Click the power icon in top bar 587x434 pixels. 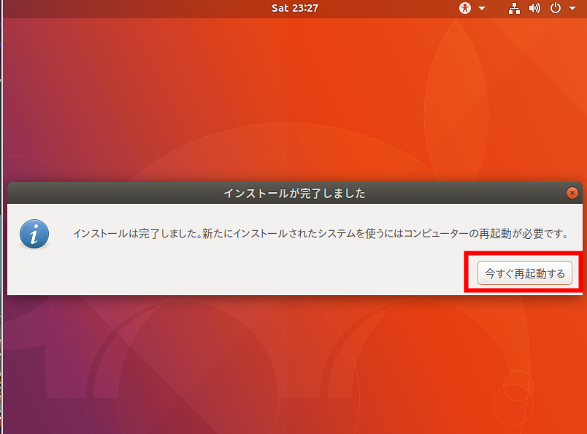pyautogui.click(x=556, y=8)
